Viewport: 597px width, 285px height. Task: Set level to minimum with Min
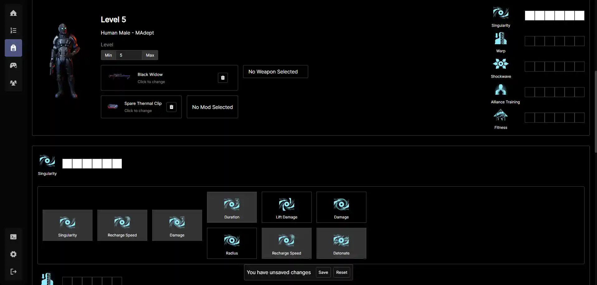point(108,55)
